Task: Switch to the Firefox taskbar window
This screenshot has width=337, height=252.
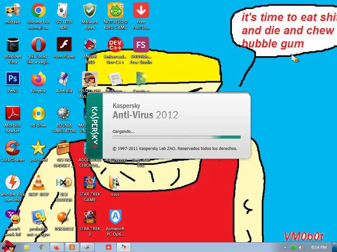Action: point(57,247)
